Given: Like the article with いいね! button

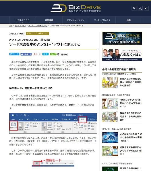Looking at the screenshot, I should pyautogui.click(x=26, y=54).
